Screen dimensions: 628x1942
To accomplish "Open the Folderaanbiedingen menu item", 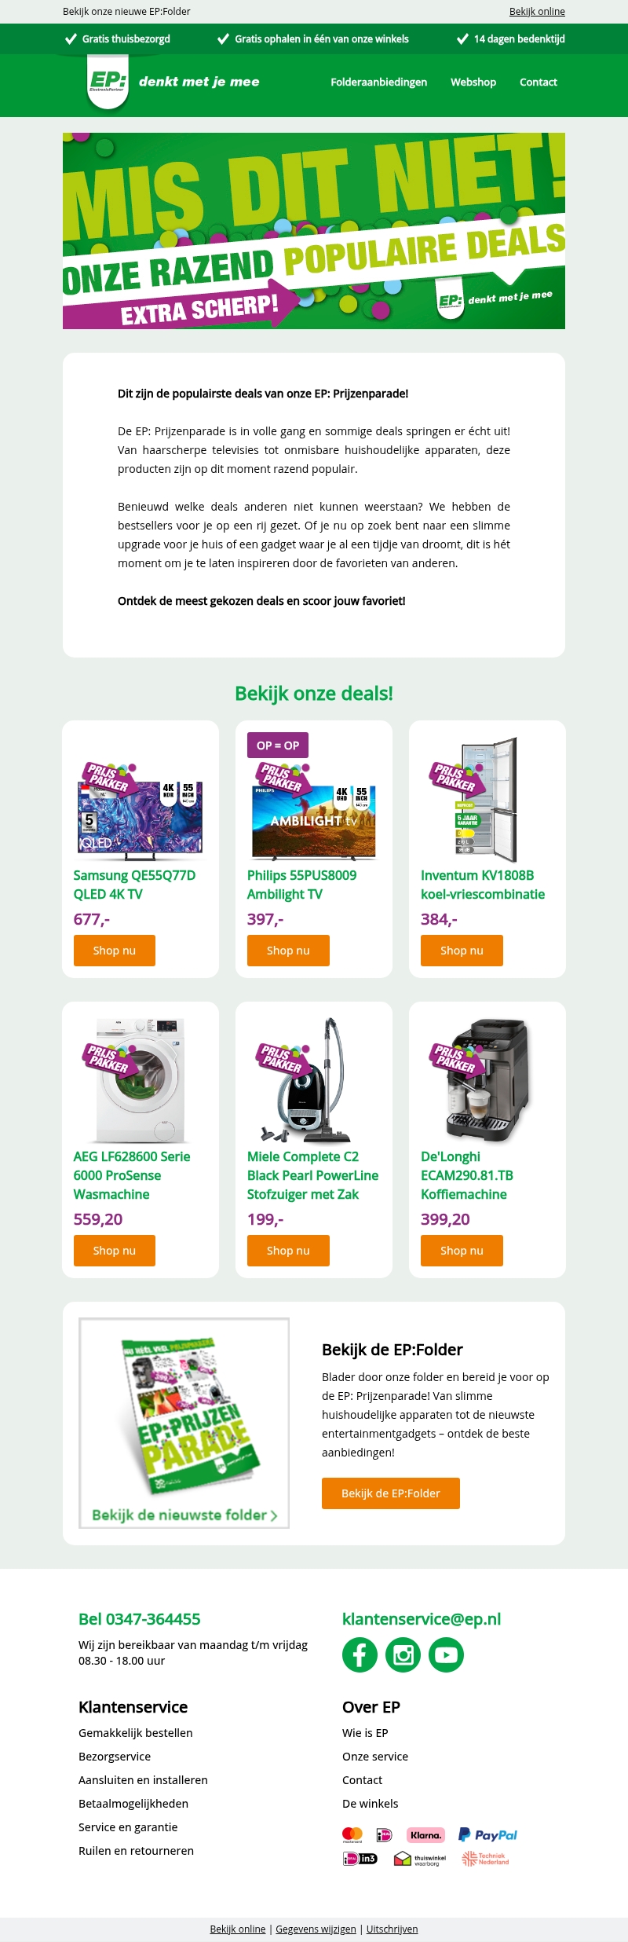I will [x=379, y=82].
